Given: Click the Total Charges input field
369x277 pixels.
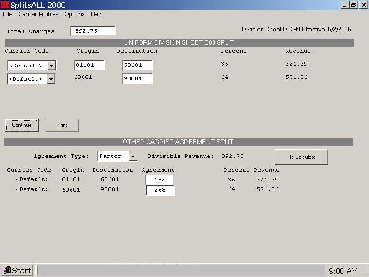Looking at the screenshot, I should [x=93, y=31].
